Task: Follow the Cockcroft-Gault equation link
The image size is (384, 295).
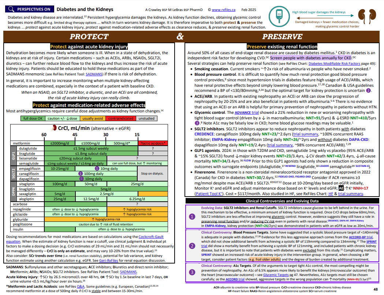Action: (x=151, y=237)
